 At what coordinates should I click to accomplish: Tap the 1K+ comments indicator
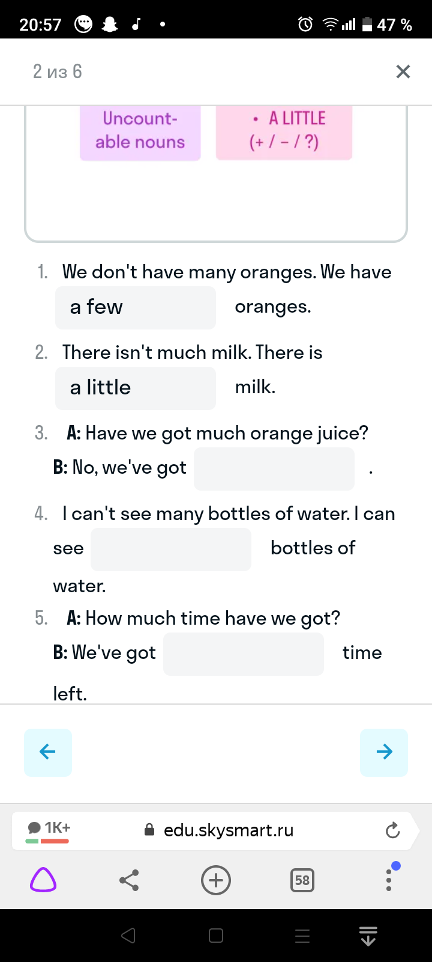click(x=49, y=831)
